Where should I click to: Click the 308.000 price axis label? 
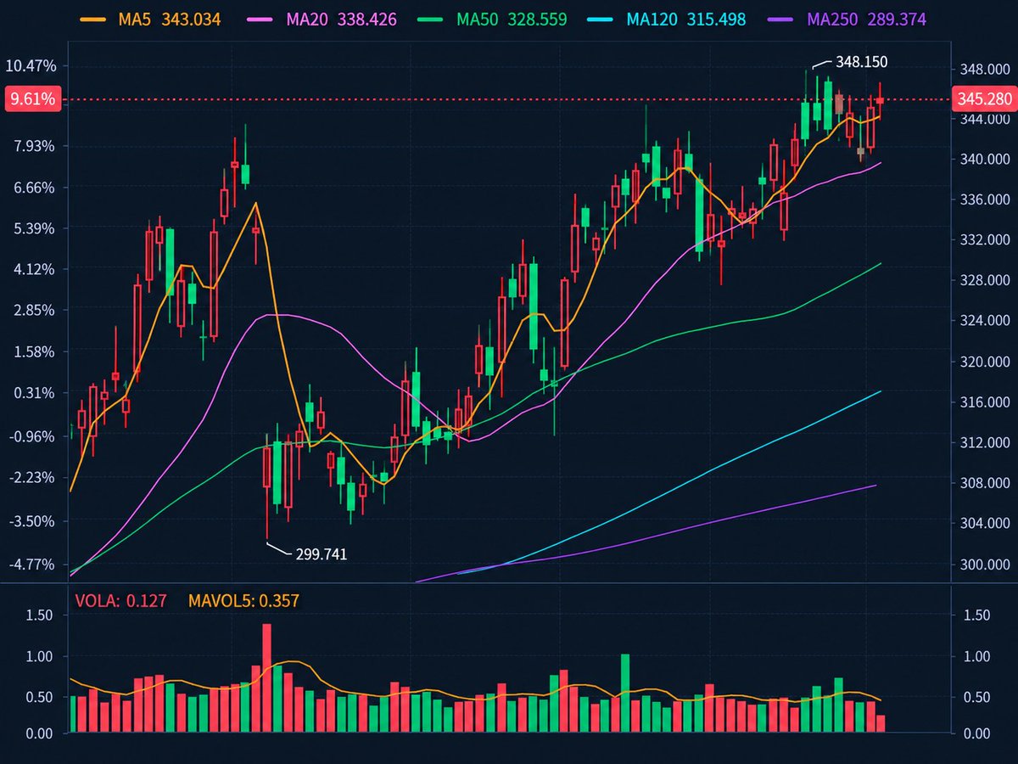985,483
